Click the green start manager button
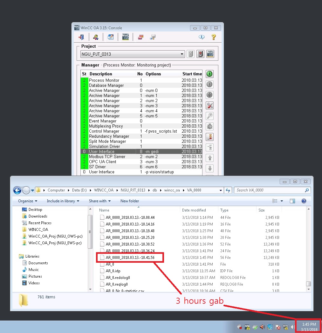This screenshot has height=333, width=322. [209, 74]
